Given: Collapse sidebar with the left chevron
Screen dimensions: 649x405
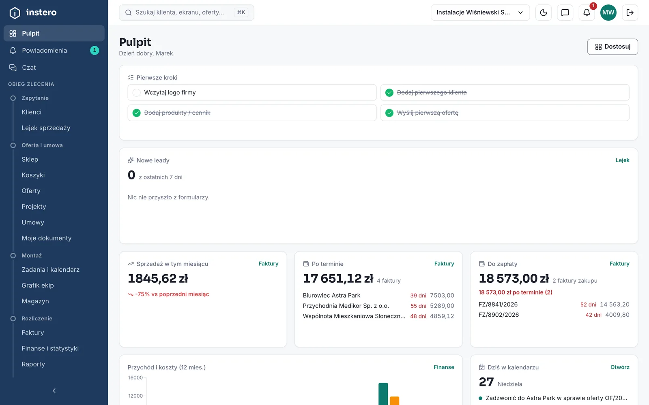Looking at the screenshot, I should [54, 390].
